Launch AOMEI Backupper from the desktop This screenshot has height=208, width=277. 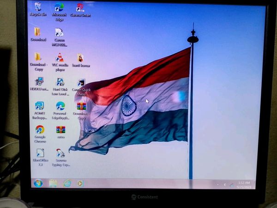point(39,106)
